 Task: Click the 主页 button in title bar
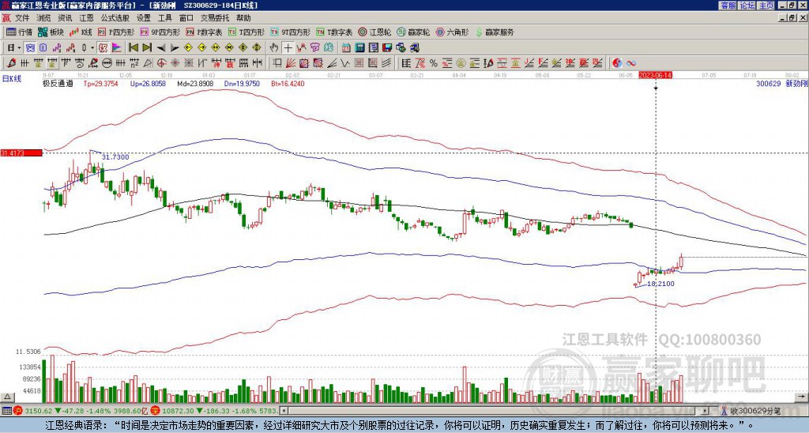click(x=766, y=6)
